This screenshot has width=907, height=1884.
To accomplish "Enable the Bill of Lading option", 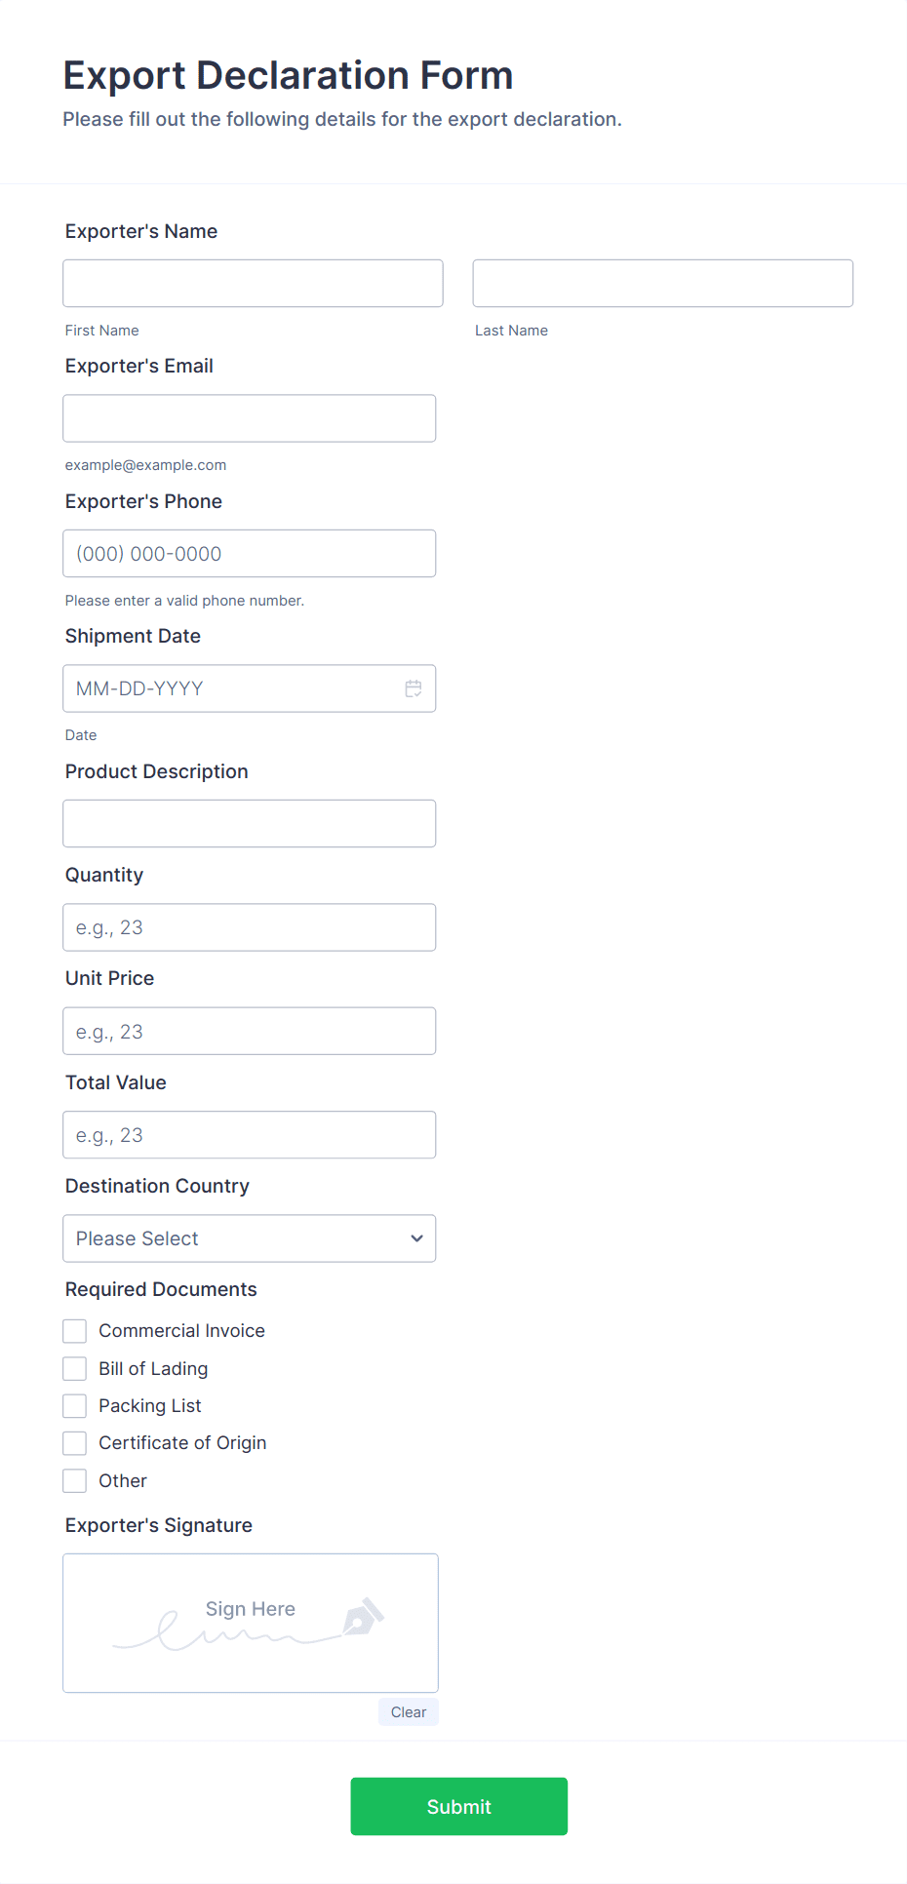I will pyautogui.click(x=74, y=1368).
